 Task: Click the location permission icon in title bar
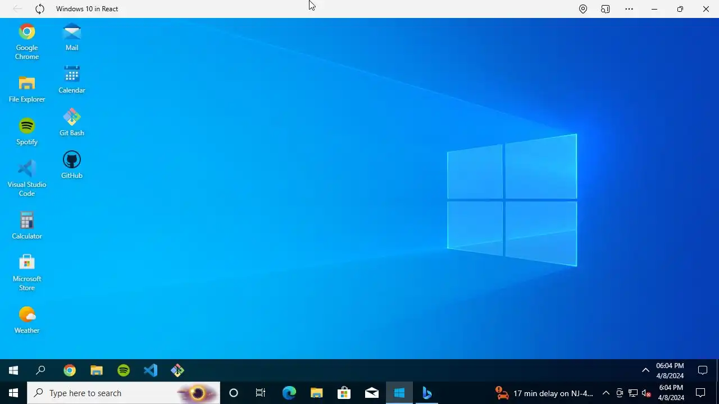(x=583, y=9)
